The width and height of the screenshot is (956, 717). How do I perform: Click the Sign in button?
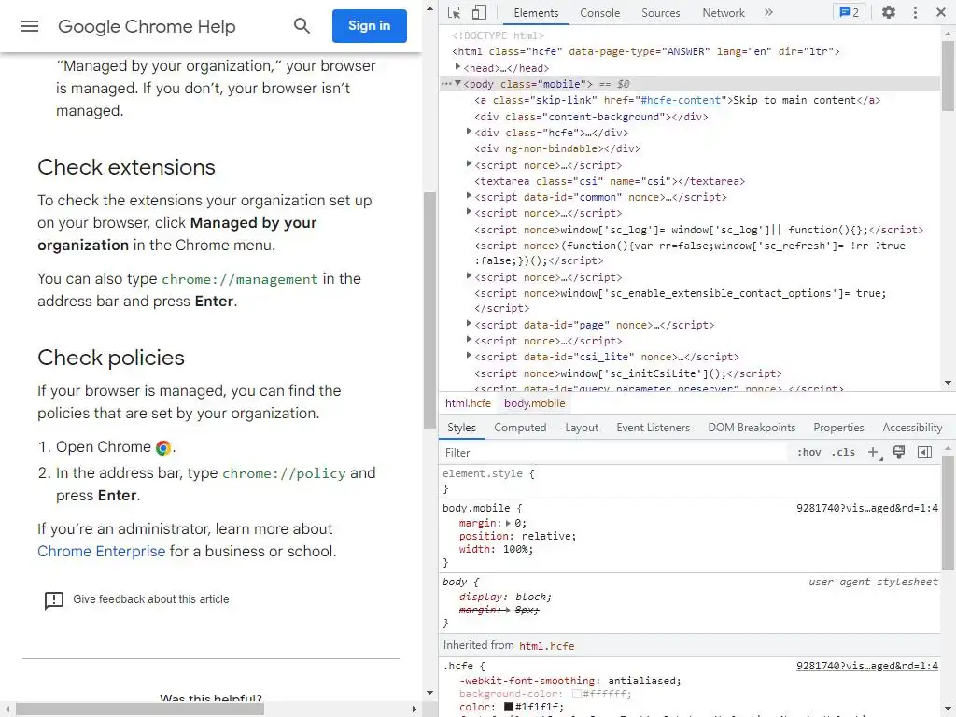click(x=369, y=25)
